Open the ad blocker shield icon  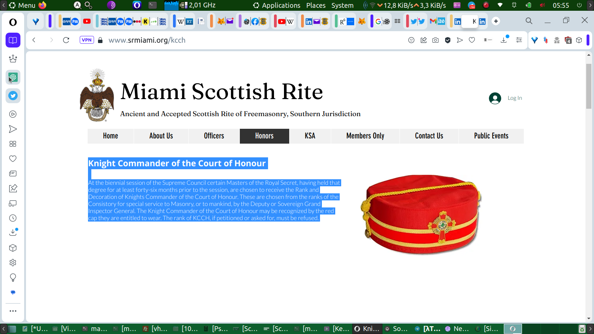pos(448,40)
